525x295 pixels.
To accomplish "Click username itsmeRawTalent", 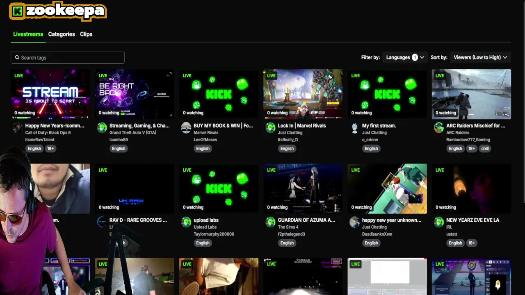I will click(40, 140).
